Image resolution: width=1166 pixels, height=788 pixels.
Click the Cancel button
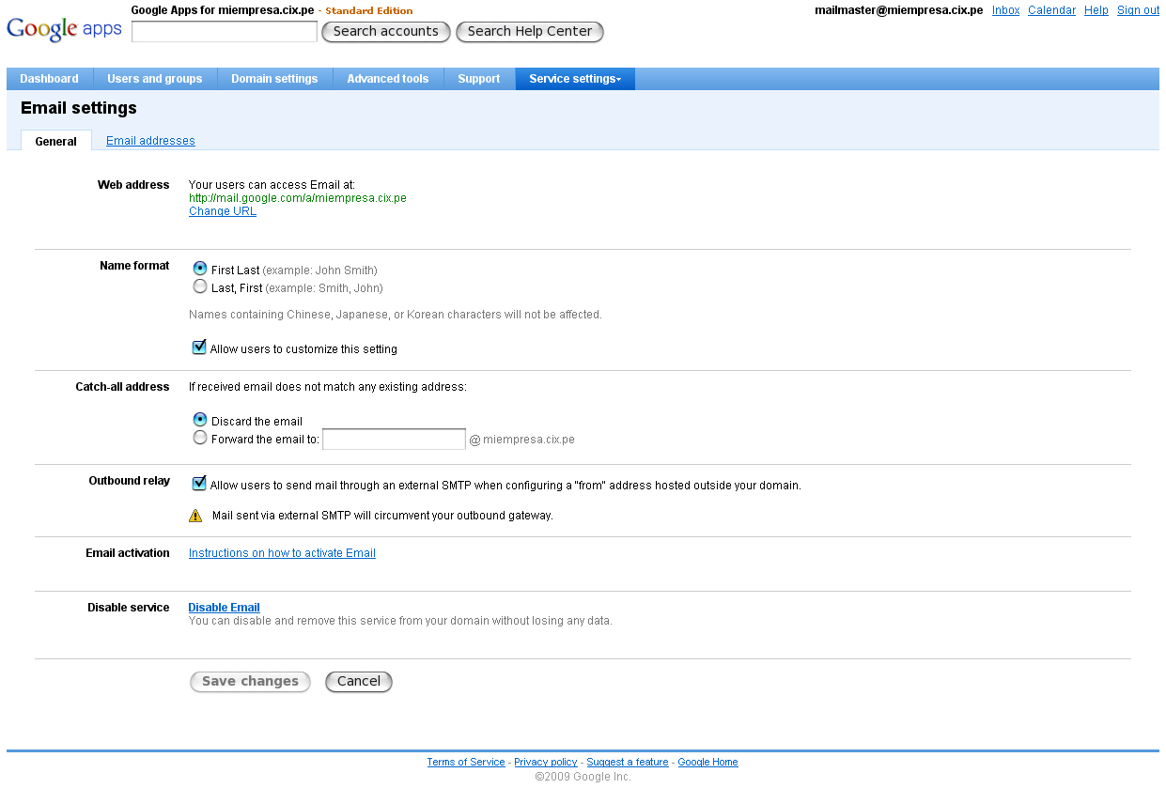pos(359,682)
